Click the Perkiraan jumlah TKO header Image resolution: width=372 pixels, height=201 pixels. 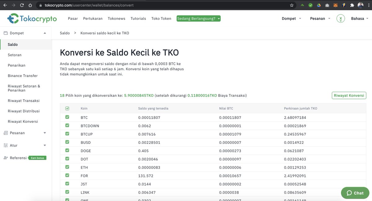click(301, 109)
